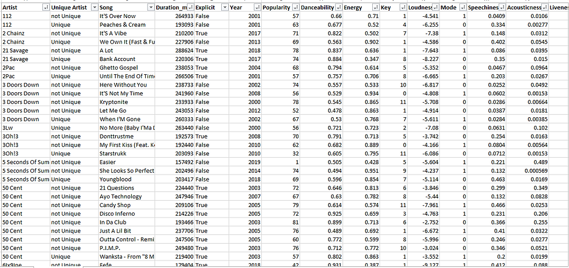Select the 'It'S Not My Time' cell
Viewport: 569px width, 268px height.
(x=127, y=93)
